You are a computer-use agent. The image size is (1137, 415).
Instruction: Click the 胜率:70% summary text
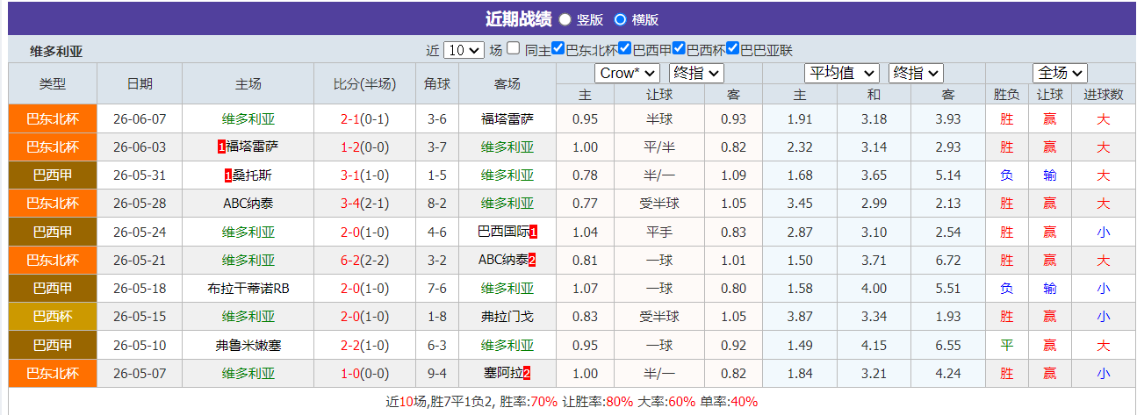coord(529,401)
